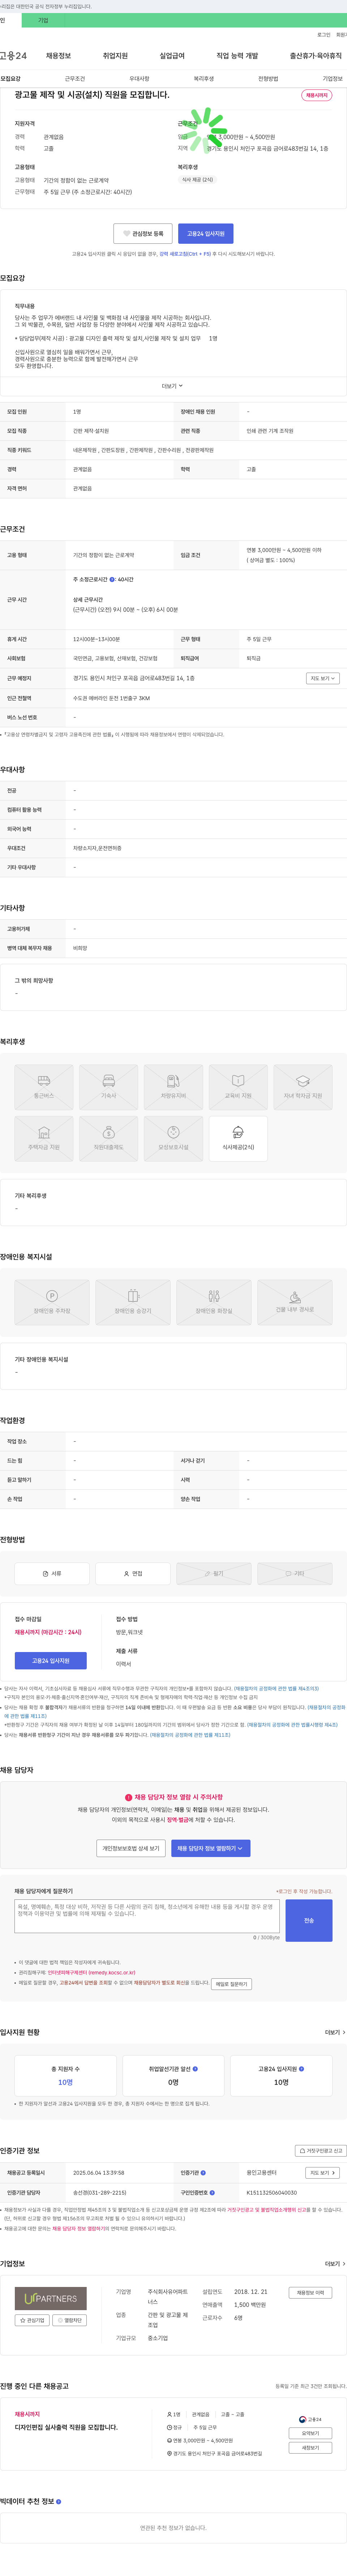Viewport: 347px width, 2576px height.
Task: Click the 요약보기 button
Action: (310, 2433)
